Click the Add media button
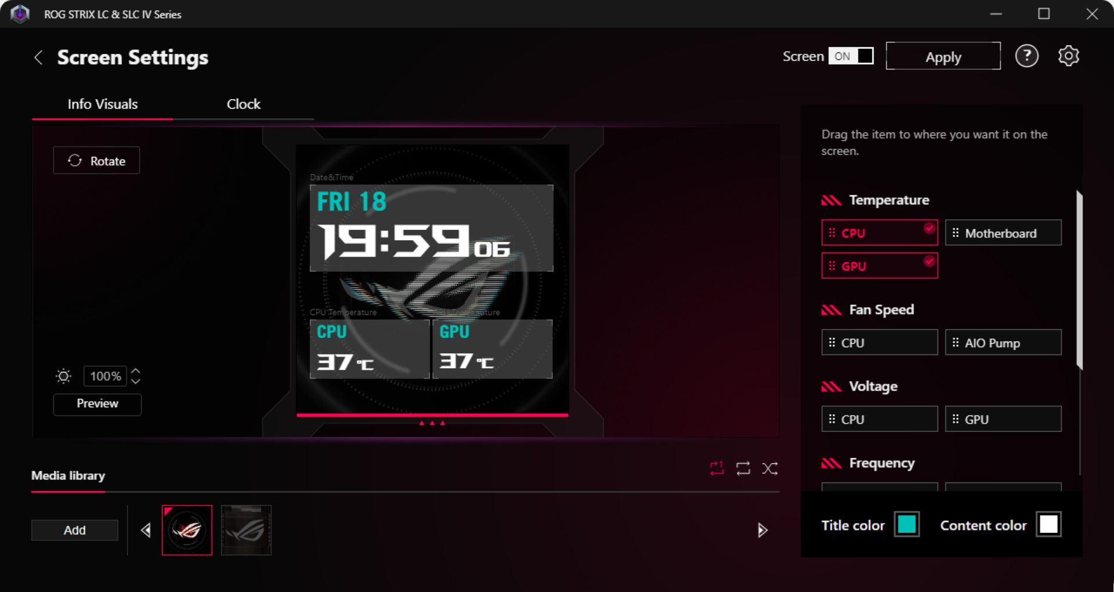1114x592 pixels. 74,530
